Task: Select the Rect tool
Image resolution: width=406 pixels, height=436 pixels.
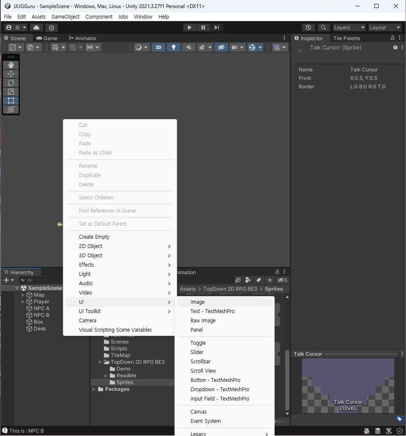Action: click(11, 101)
